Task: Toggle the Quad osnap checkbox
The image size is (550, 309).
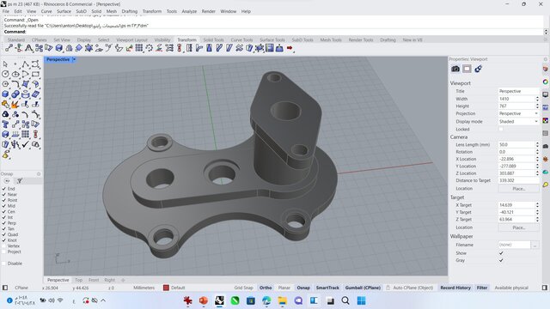Action: (x=3, y=234)
